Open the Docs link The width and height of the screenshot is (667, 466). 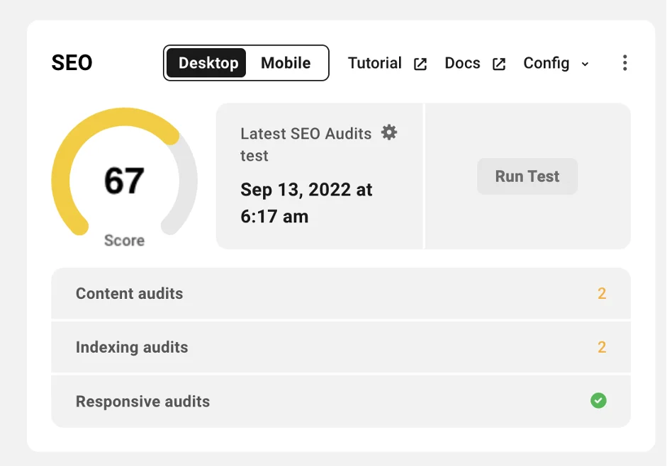click(462, 63)
